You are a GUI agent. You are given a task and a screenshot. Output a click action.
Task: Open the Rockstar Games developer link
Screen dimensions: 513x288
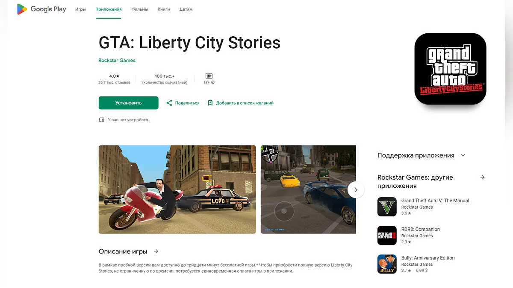point(117,60)
